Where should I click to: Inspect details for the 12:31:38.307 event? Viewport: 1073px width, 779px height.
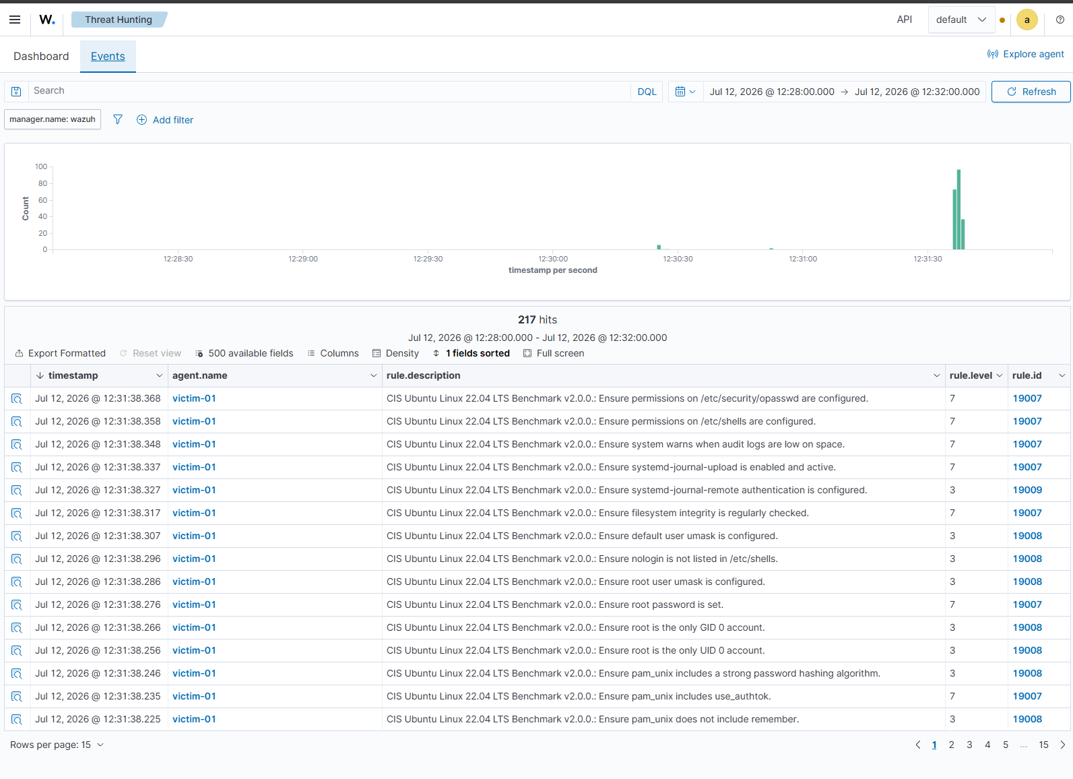17,536
